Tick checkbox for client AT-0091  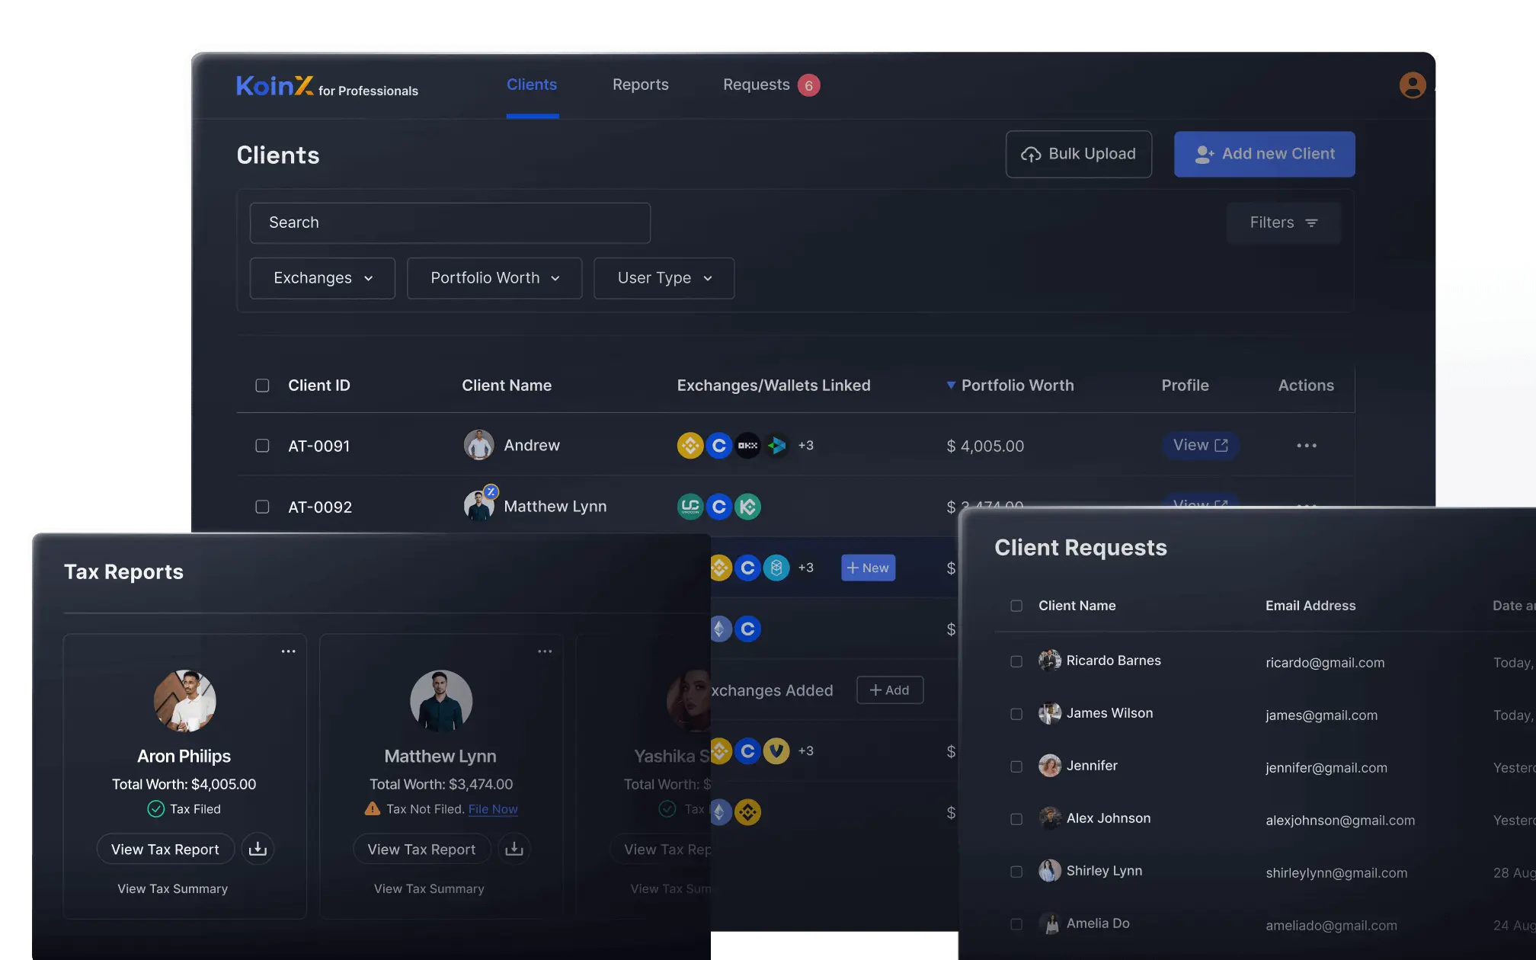click(262, 446)
